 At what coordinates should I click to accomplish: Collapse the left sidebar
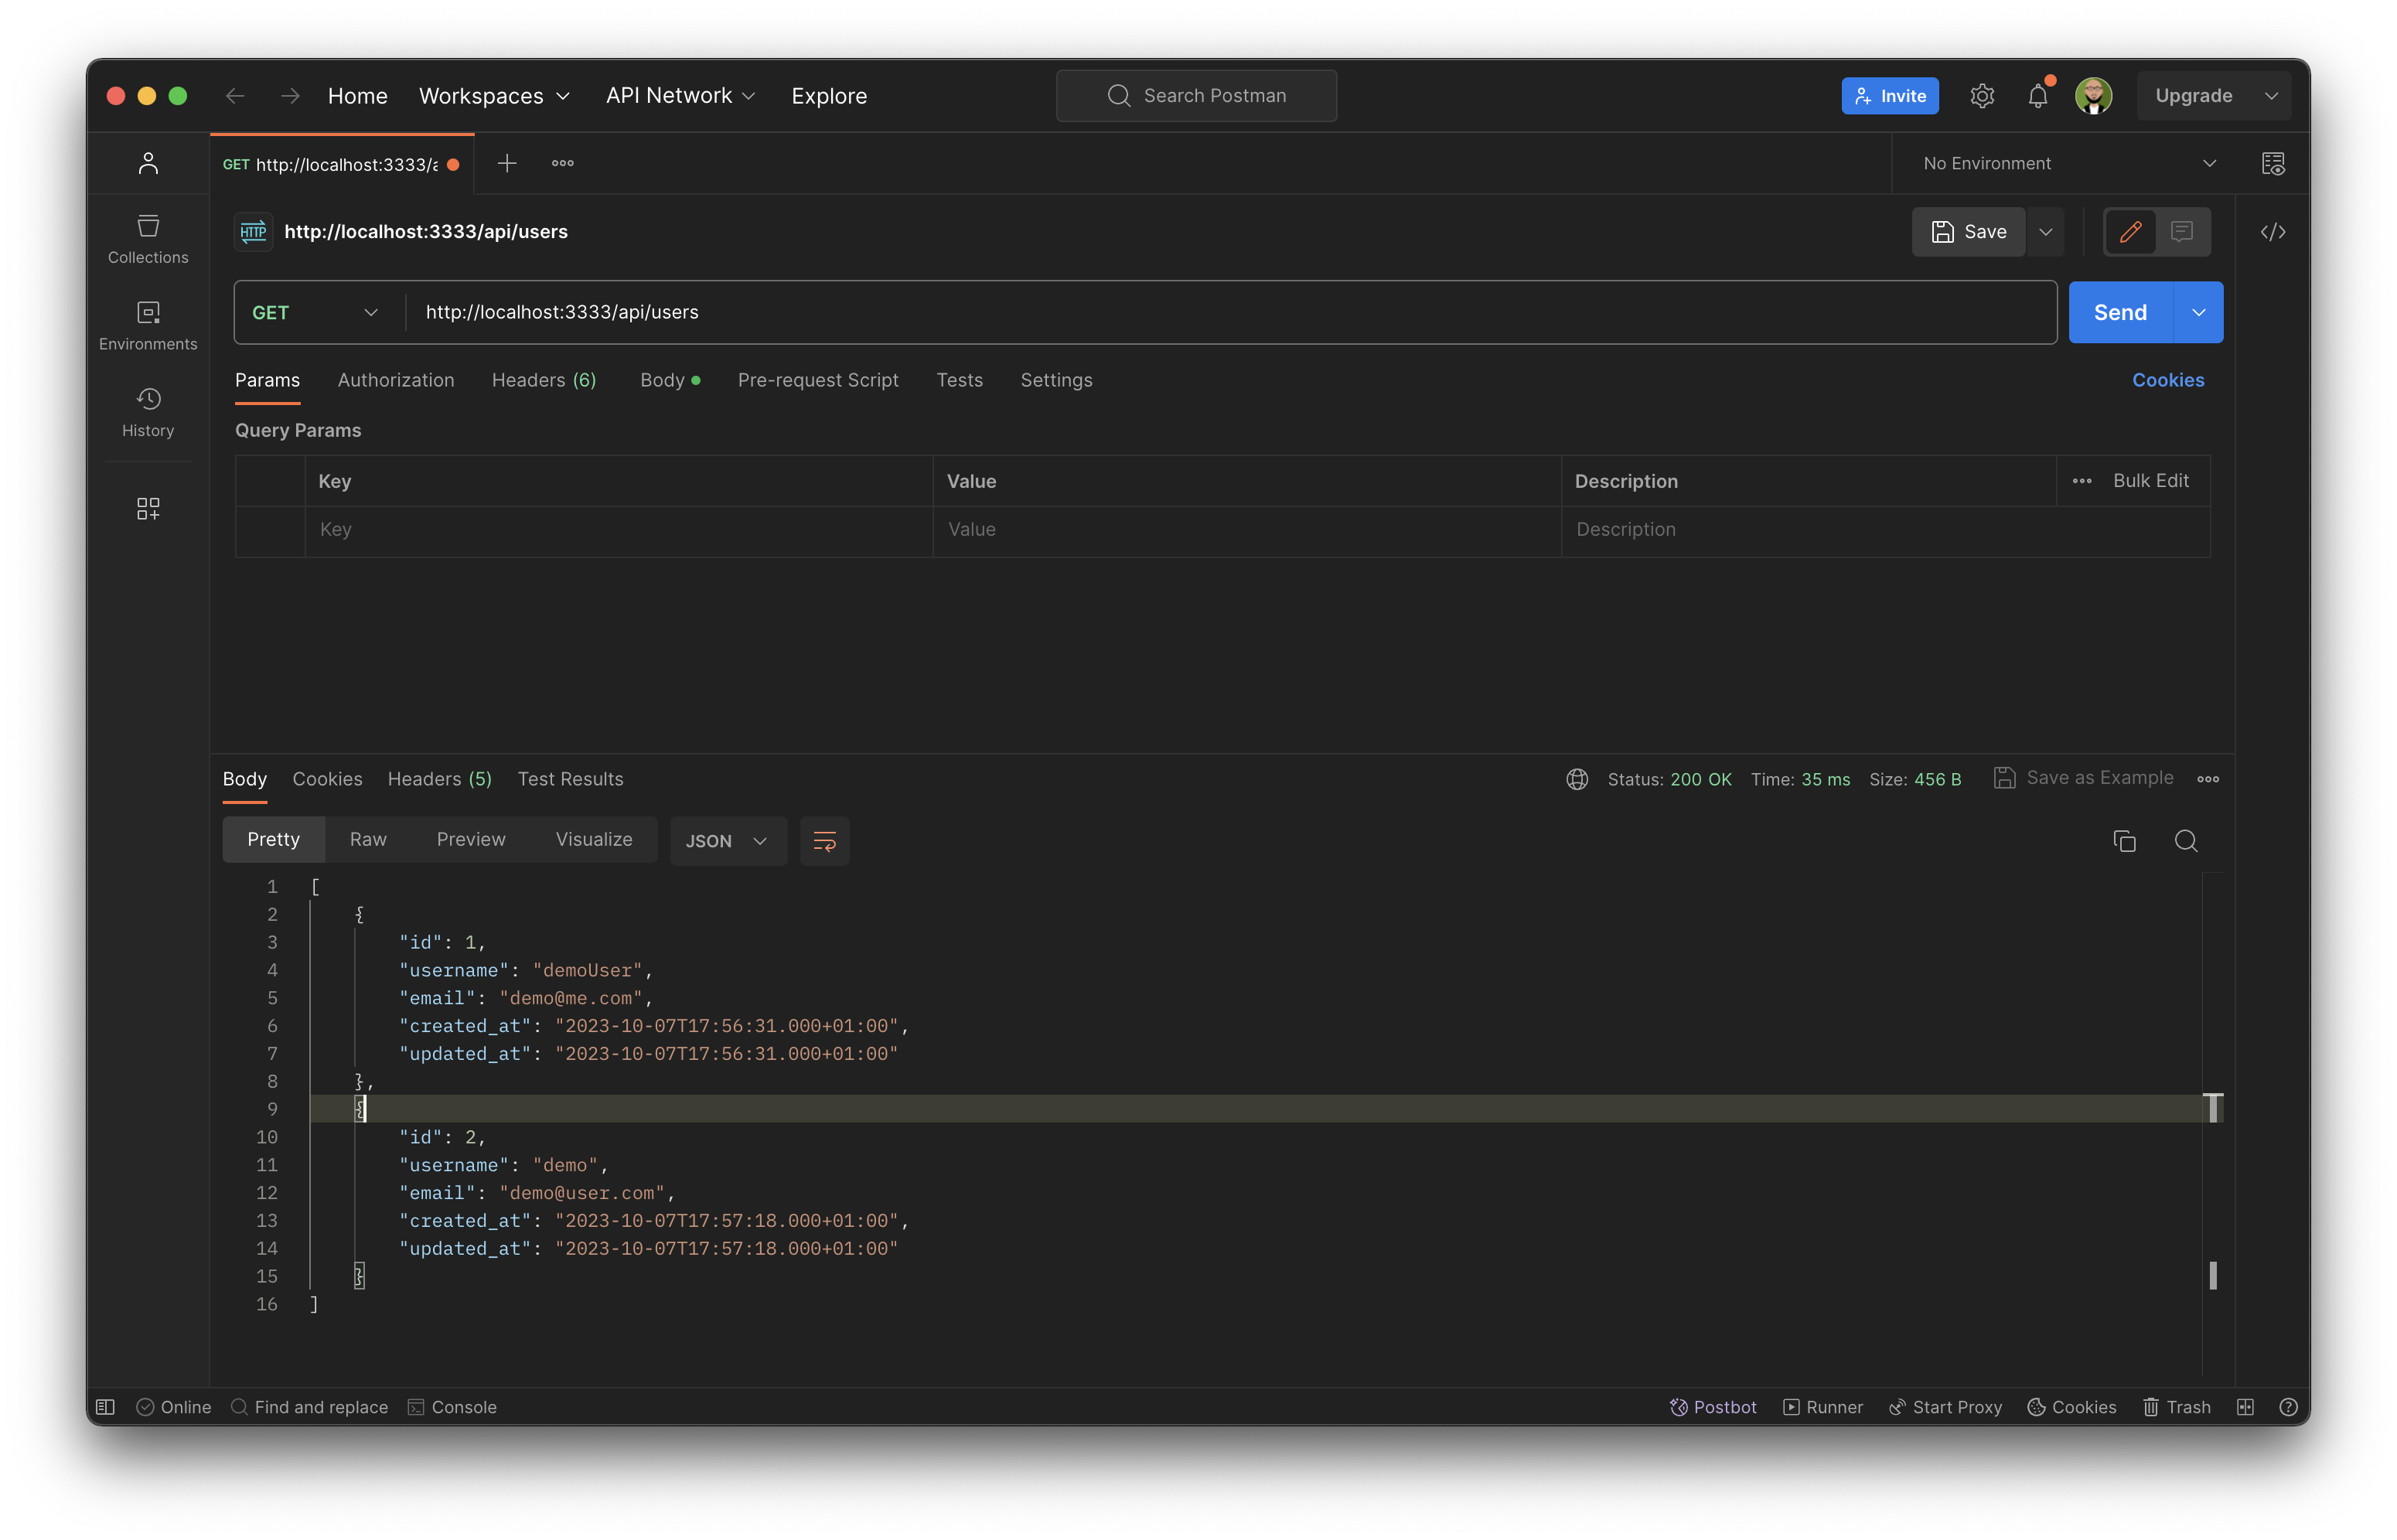click(x=104, y=1406)
